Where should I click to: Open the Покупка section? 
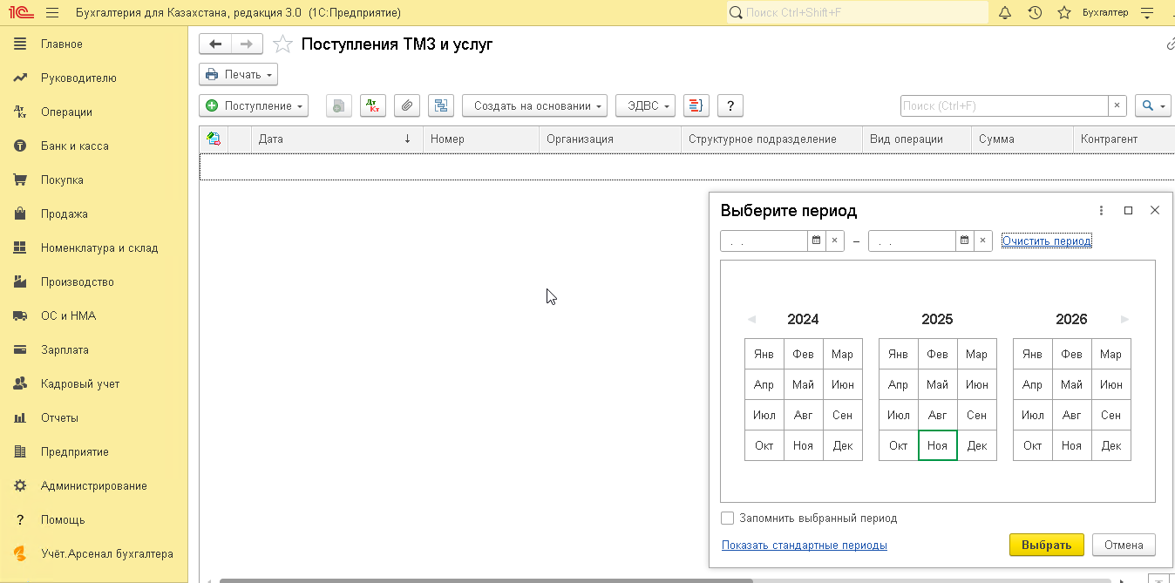[94, 180]
